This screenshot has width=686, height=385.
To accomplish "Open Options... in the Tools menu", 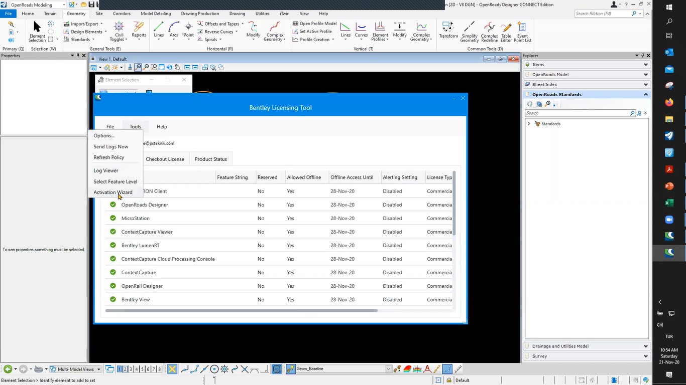I will pyautogui.click(x=116, y=136).
